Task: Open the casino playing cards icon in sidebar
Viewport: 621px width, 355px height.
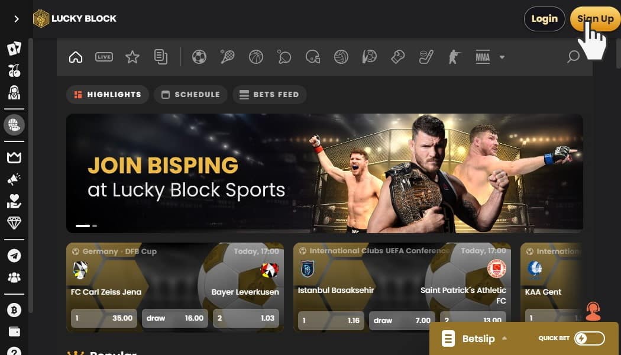Action: click(14, 49)
